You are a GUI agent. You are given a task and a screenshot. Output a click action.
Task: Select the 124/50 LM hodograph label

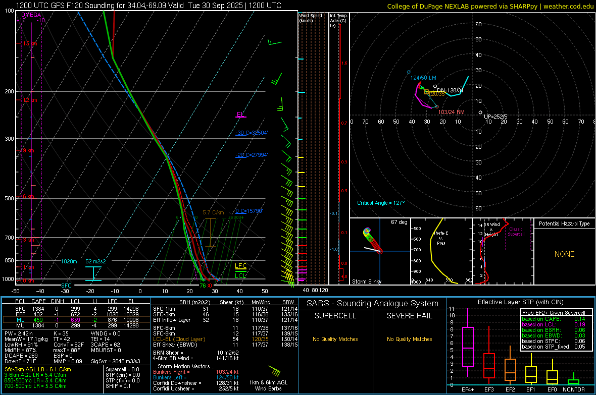coord(423,78)
